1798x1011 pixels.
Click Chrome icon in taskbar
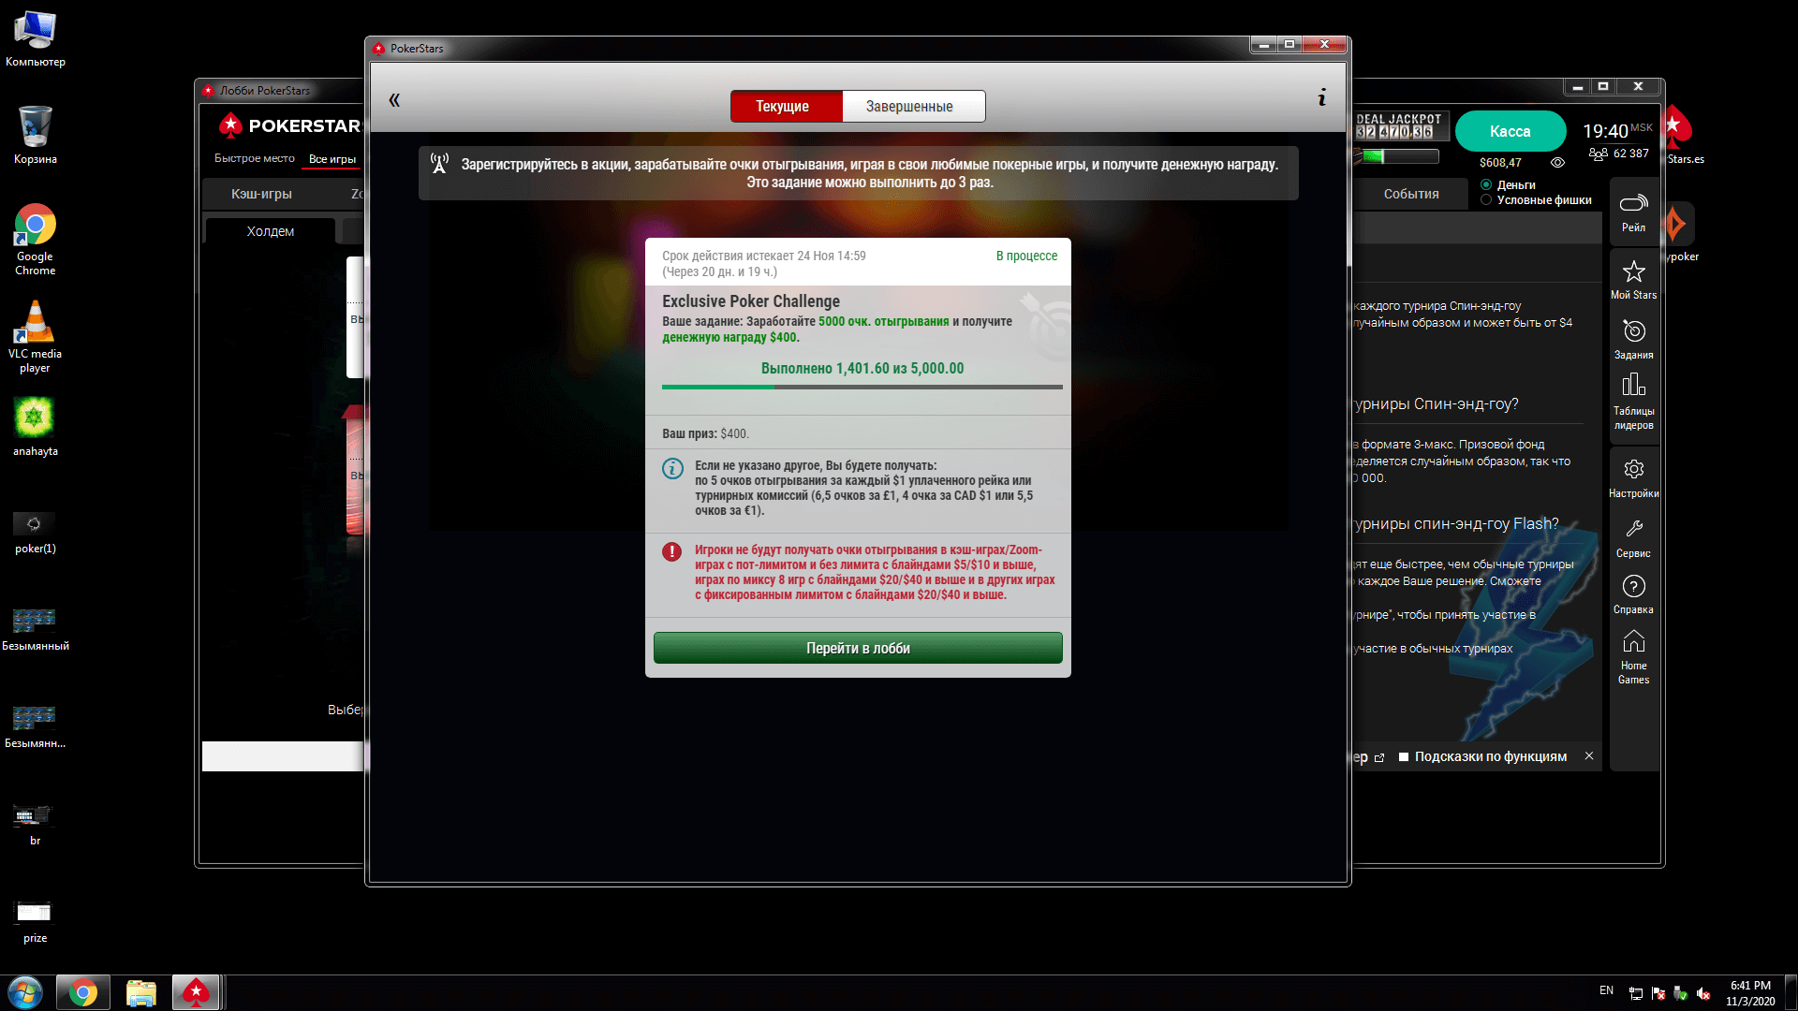[x=83, y=992]
